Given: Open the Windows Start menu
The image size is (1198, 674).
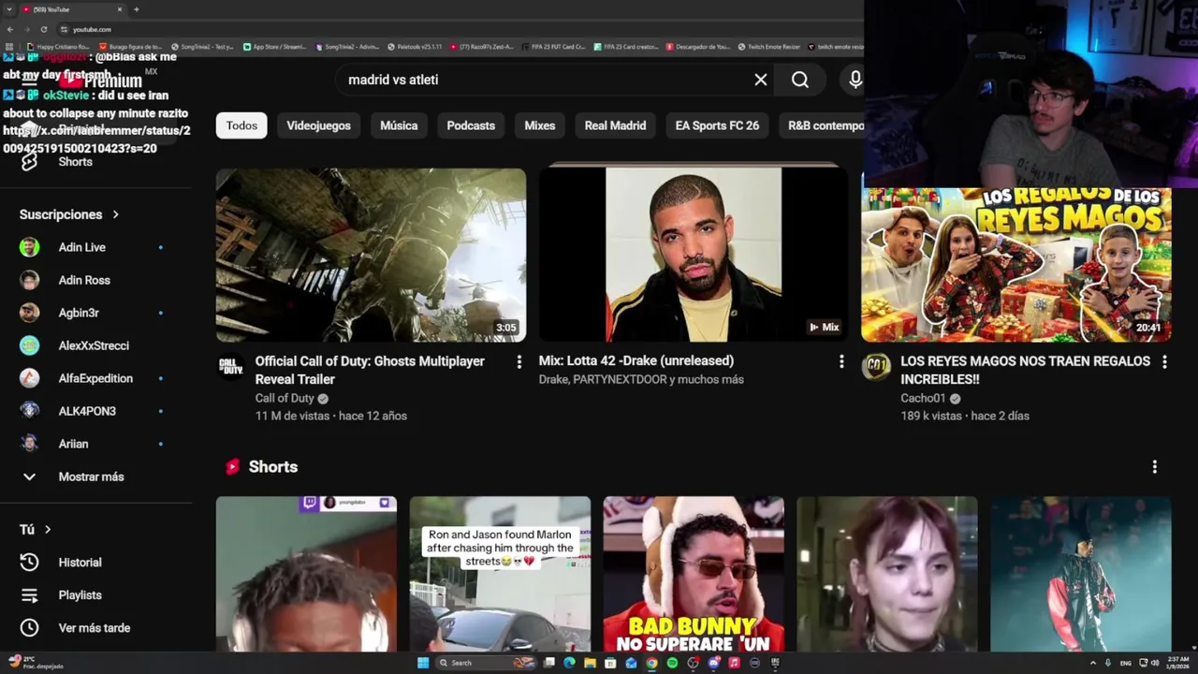Looking at the screenshot, I should point(423,663).
